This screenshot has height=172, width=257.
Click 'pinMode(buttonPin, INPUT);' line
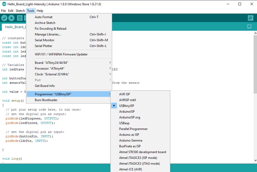click(x=30, y=136)
